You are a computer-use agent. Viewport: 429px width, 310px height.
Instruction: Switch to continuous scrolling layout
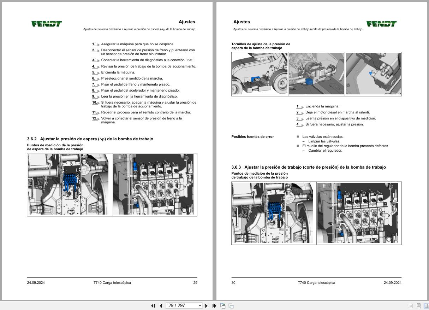point(418,305)
